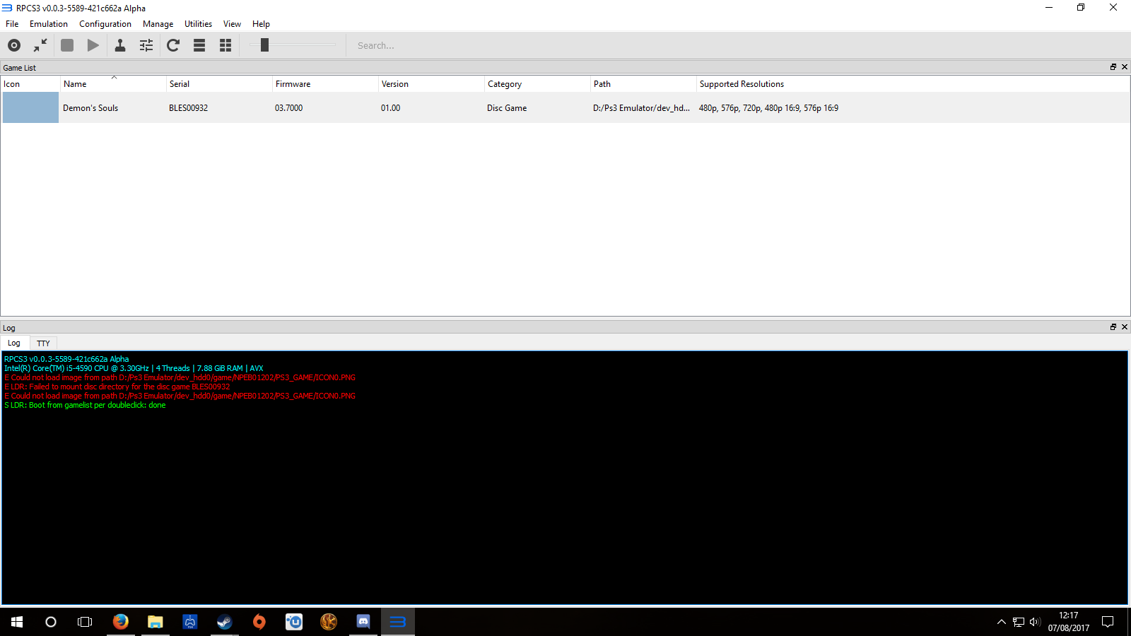The image size is (1131, 636).
Task: Select the Demon's Souls game entry
Action: click(90, 108)
